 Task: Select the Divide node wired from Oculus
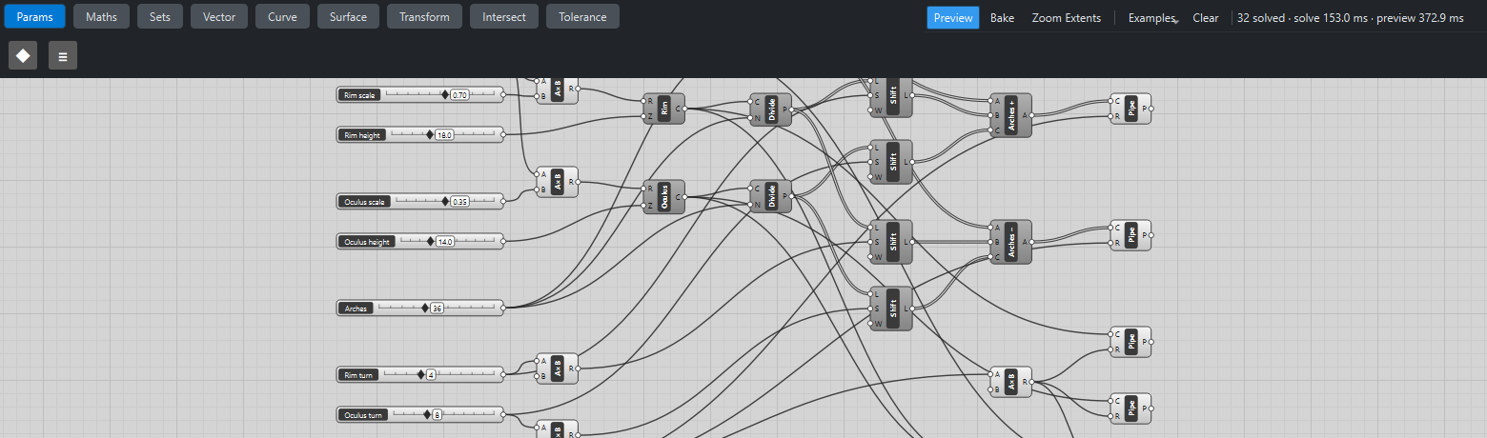[771, 197]
